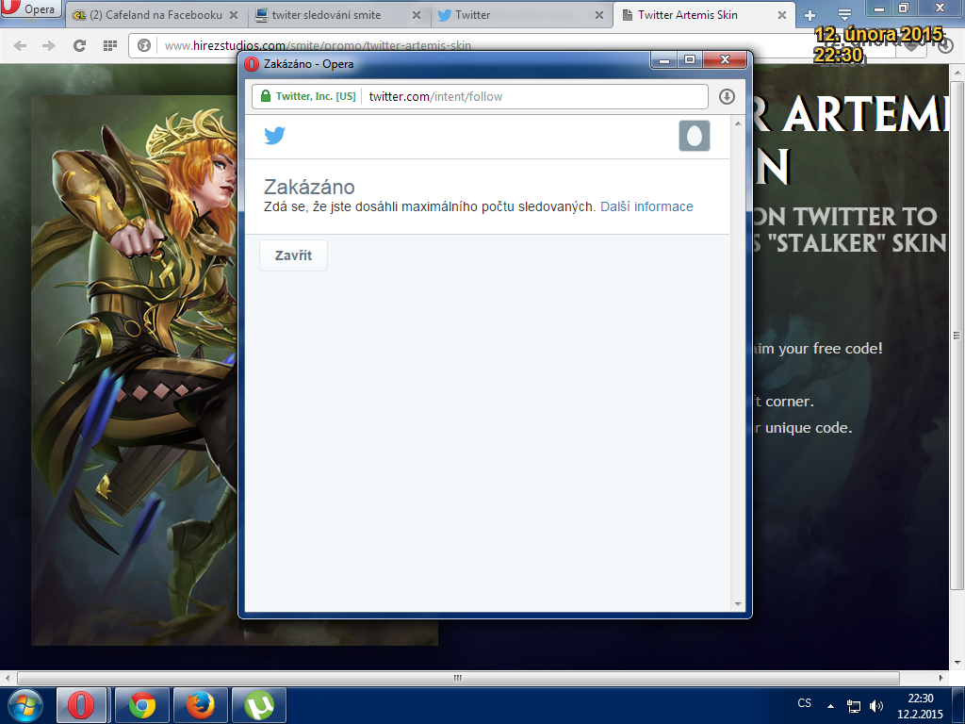Go back in main browser window

21,45
